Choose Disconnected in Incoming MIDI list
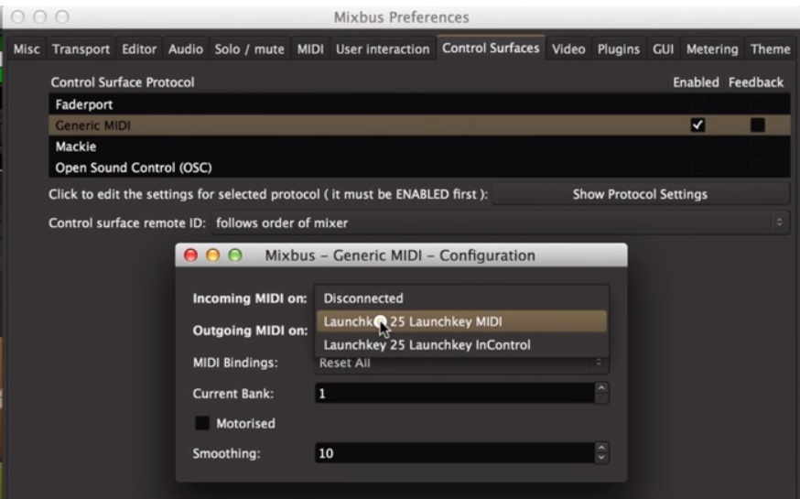The image size is (800, 499). pyautogui.click(x=461, y=298)
